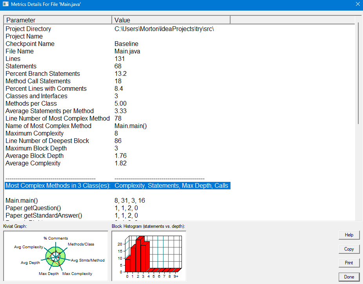The width and height of the screenshot is (363, 284).
Task: Click value 'C:\Users\Morton\IdeaProjects\try\src\'
Action: (164, 29)
